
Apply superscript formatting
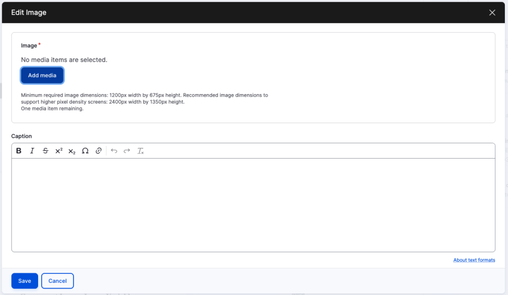[59, 151]
